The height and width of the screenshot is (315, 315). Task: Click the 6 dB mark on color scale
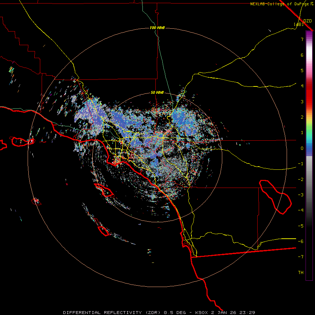[x=302, y=55]
